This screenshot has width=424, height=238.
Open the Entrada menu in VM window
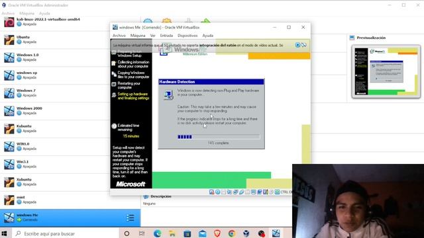(166, 35)
